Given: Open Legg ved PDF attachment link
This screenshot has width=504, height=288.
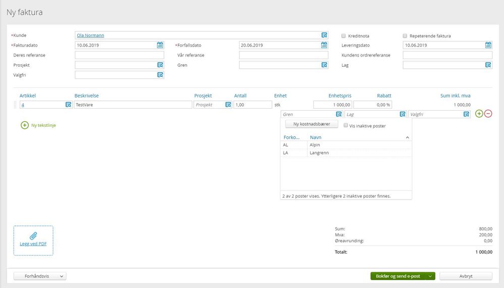Looking at the screenshot, I should click(x=33, y=244).
